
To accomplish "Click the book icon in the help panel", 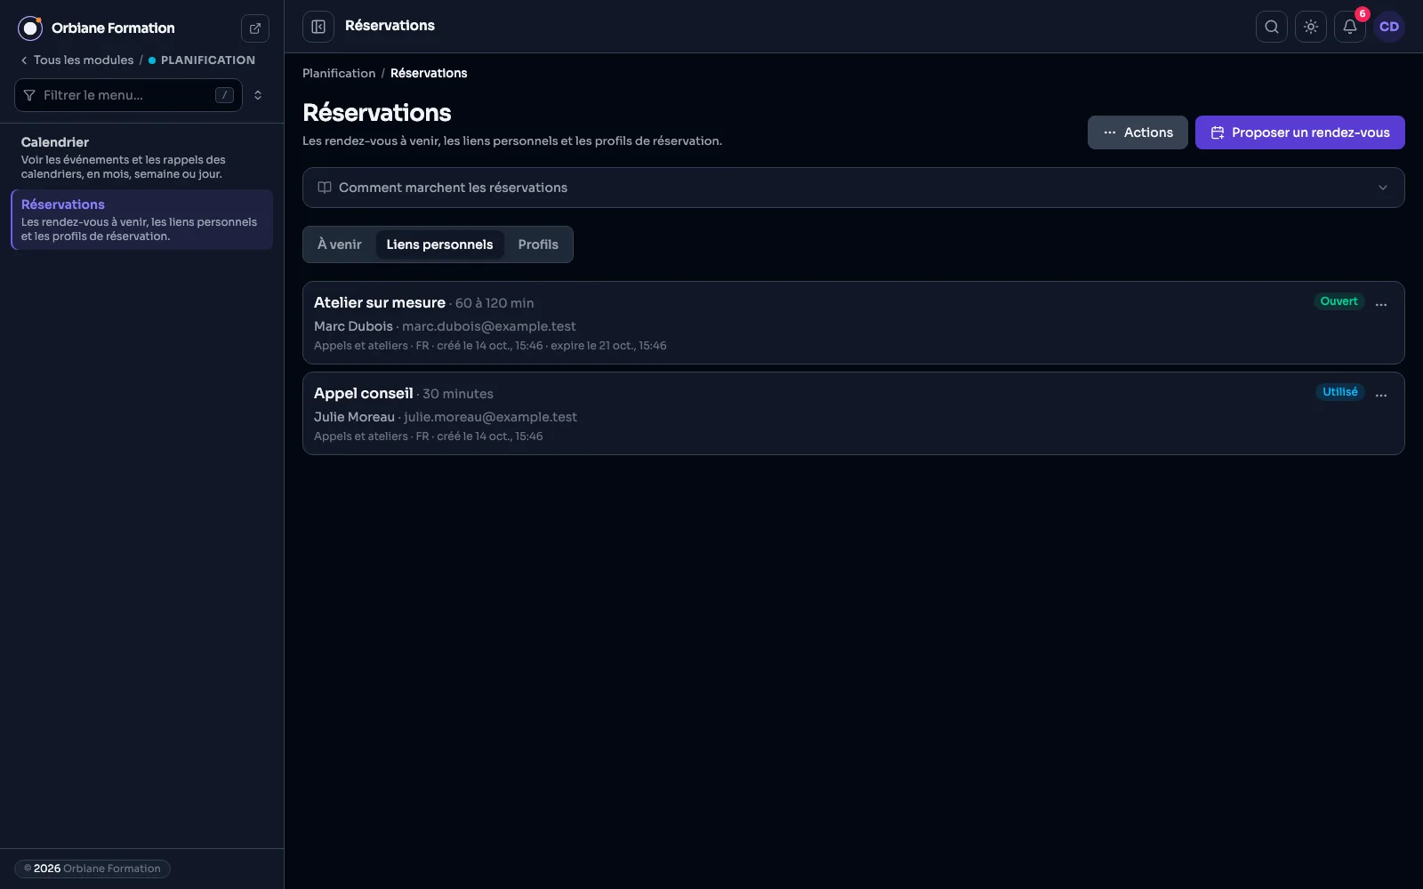I will tap(325, 188).
